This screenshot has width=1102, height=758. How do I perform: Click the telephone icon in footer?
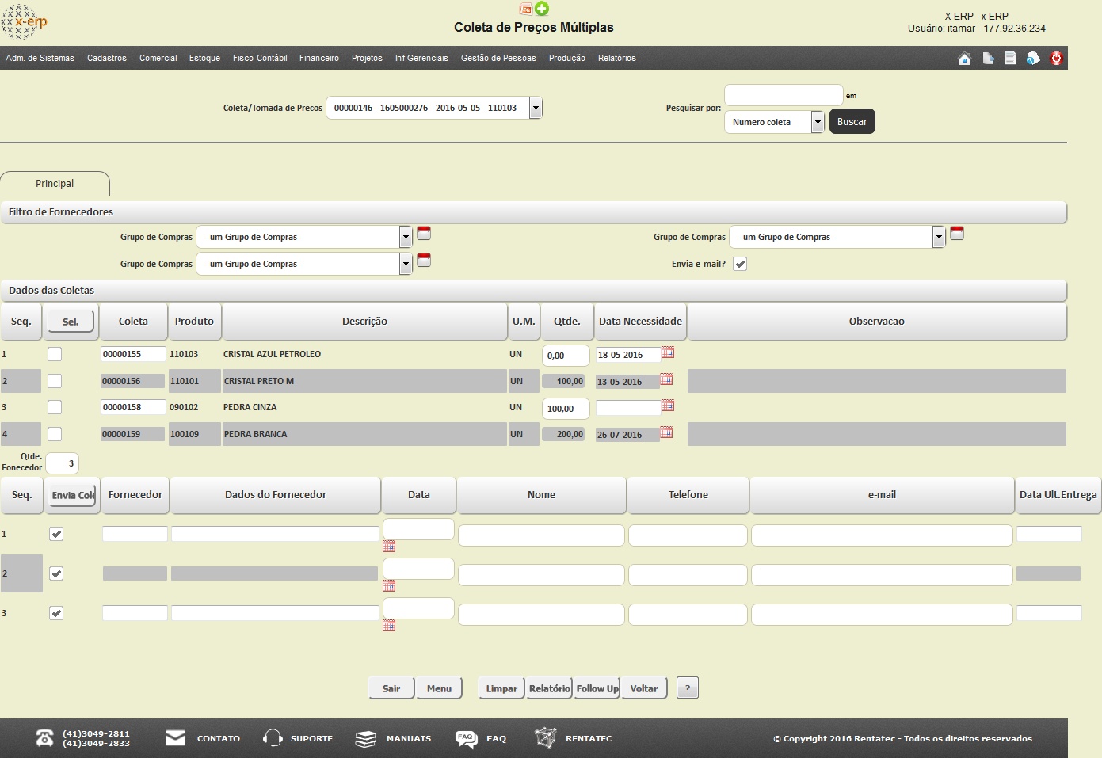(x=45, y=738)
